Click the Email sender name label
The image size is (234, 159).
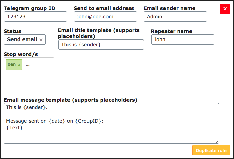pyautogui.click(x=170, y=8)
